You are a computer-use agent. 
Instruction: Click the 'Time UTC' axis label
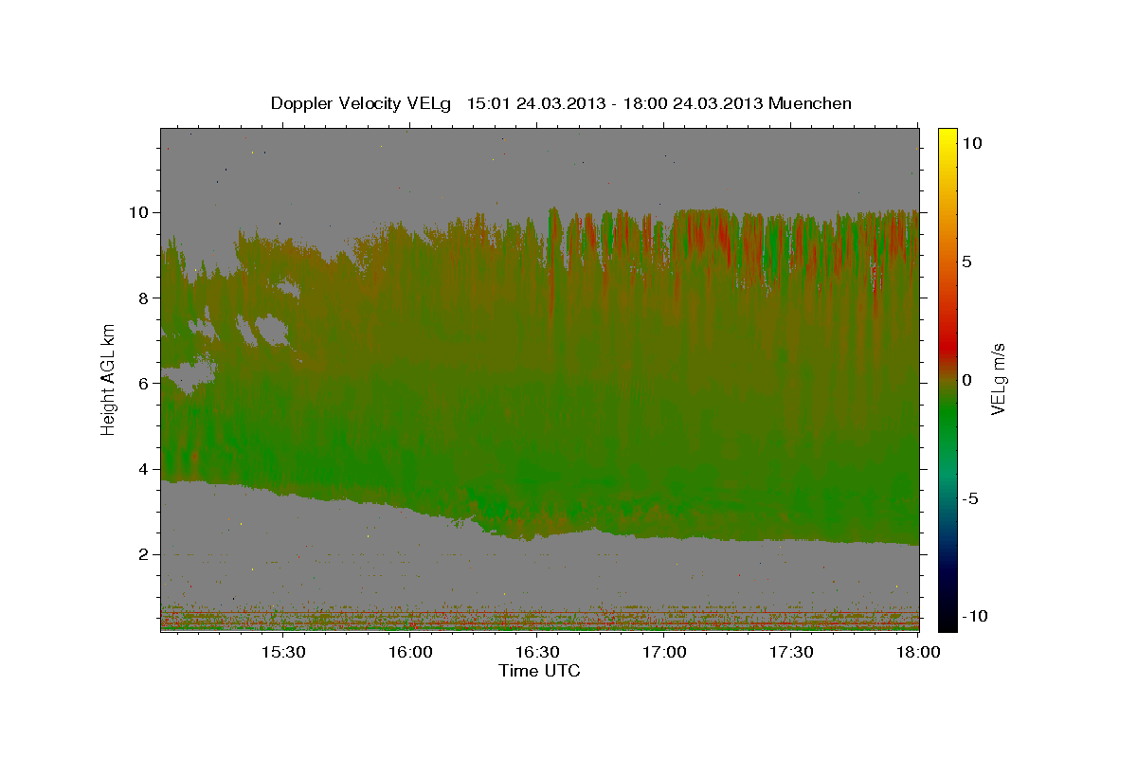point(539,671)
